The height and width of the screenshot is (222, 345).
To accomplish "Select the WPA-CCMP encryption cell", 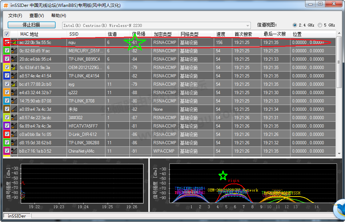I will pos(165,151).
